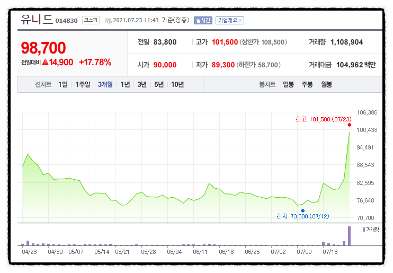Switch to 주봉 candle chart
Image resolution: width=393 pixels, height=273 pixels.
307,85
